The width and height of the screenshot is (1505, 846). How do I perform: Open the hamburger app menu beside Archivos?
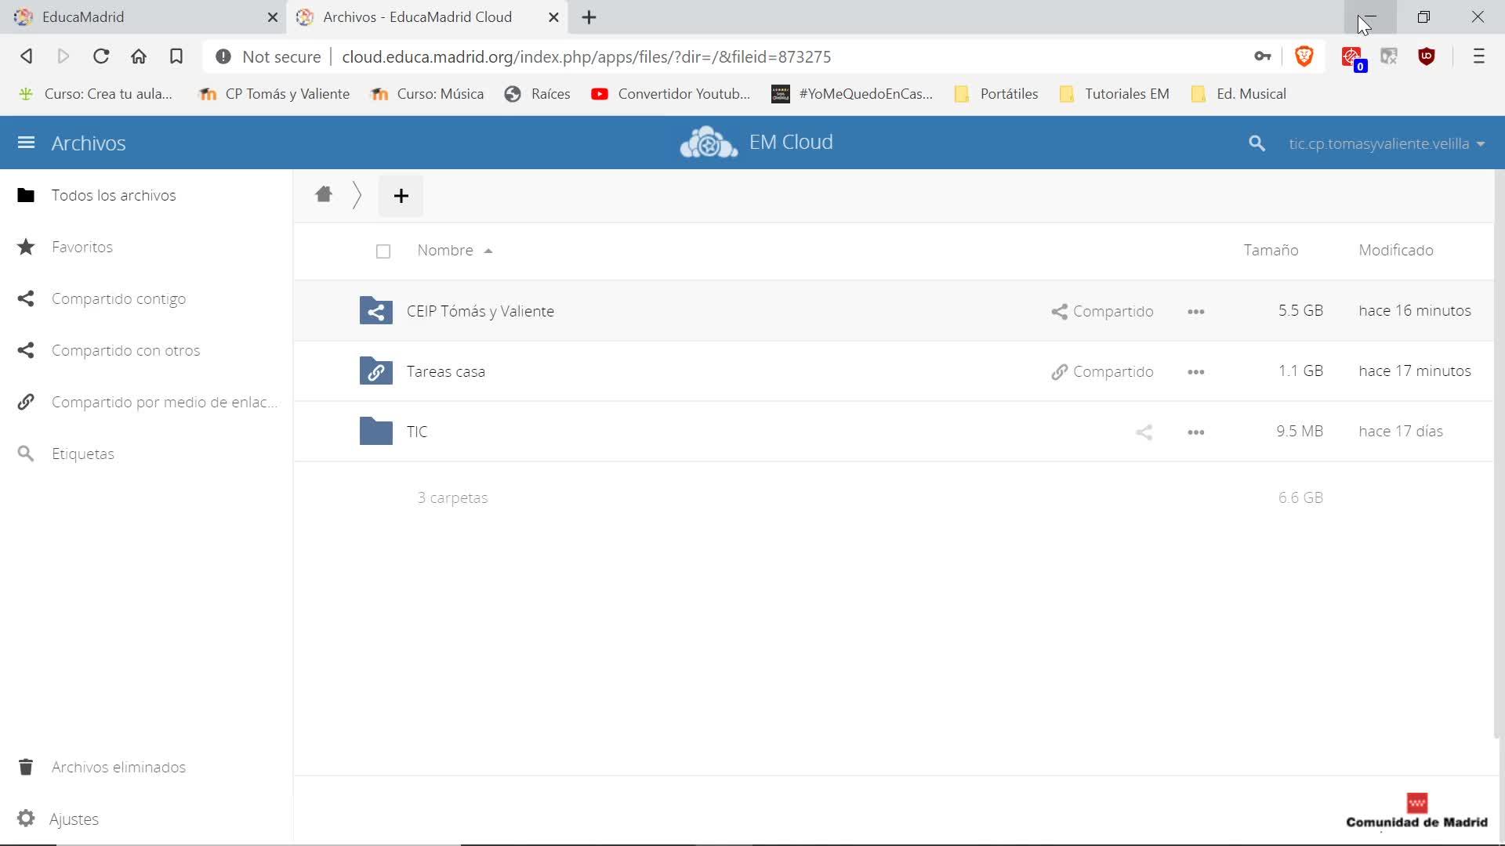coord(26,143)
